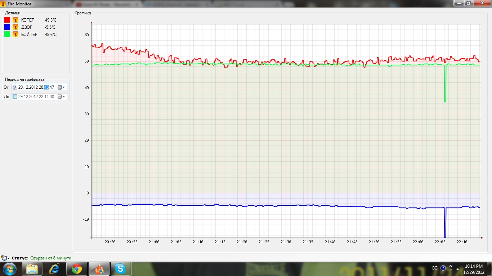Click the thermometer icon beside БОЙЛЕР
Screen dimensions: 492x276
click(x=15, y=34)
